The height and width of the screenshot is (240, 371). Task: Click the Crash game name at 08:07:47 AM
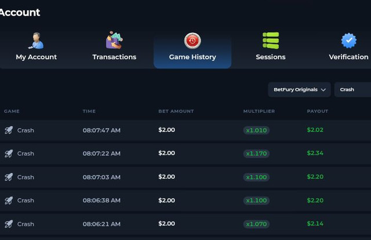26,130
